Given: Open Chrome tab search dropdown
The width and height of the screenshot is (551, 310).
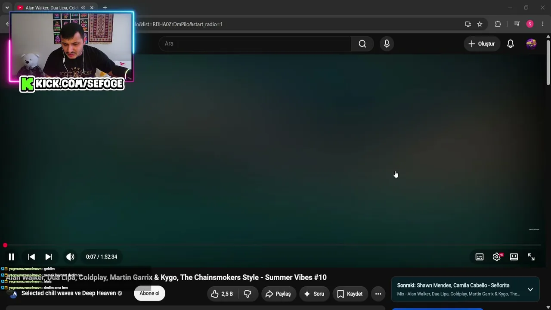Looking at the screenshot, I should point(7,7).
